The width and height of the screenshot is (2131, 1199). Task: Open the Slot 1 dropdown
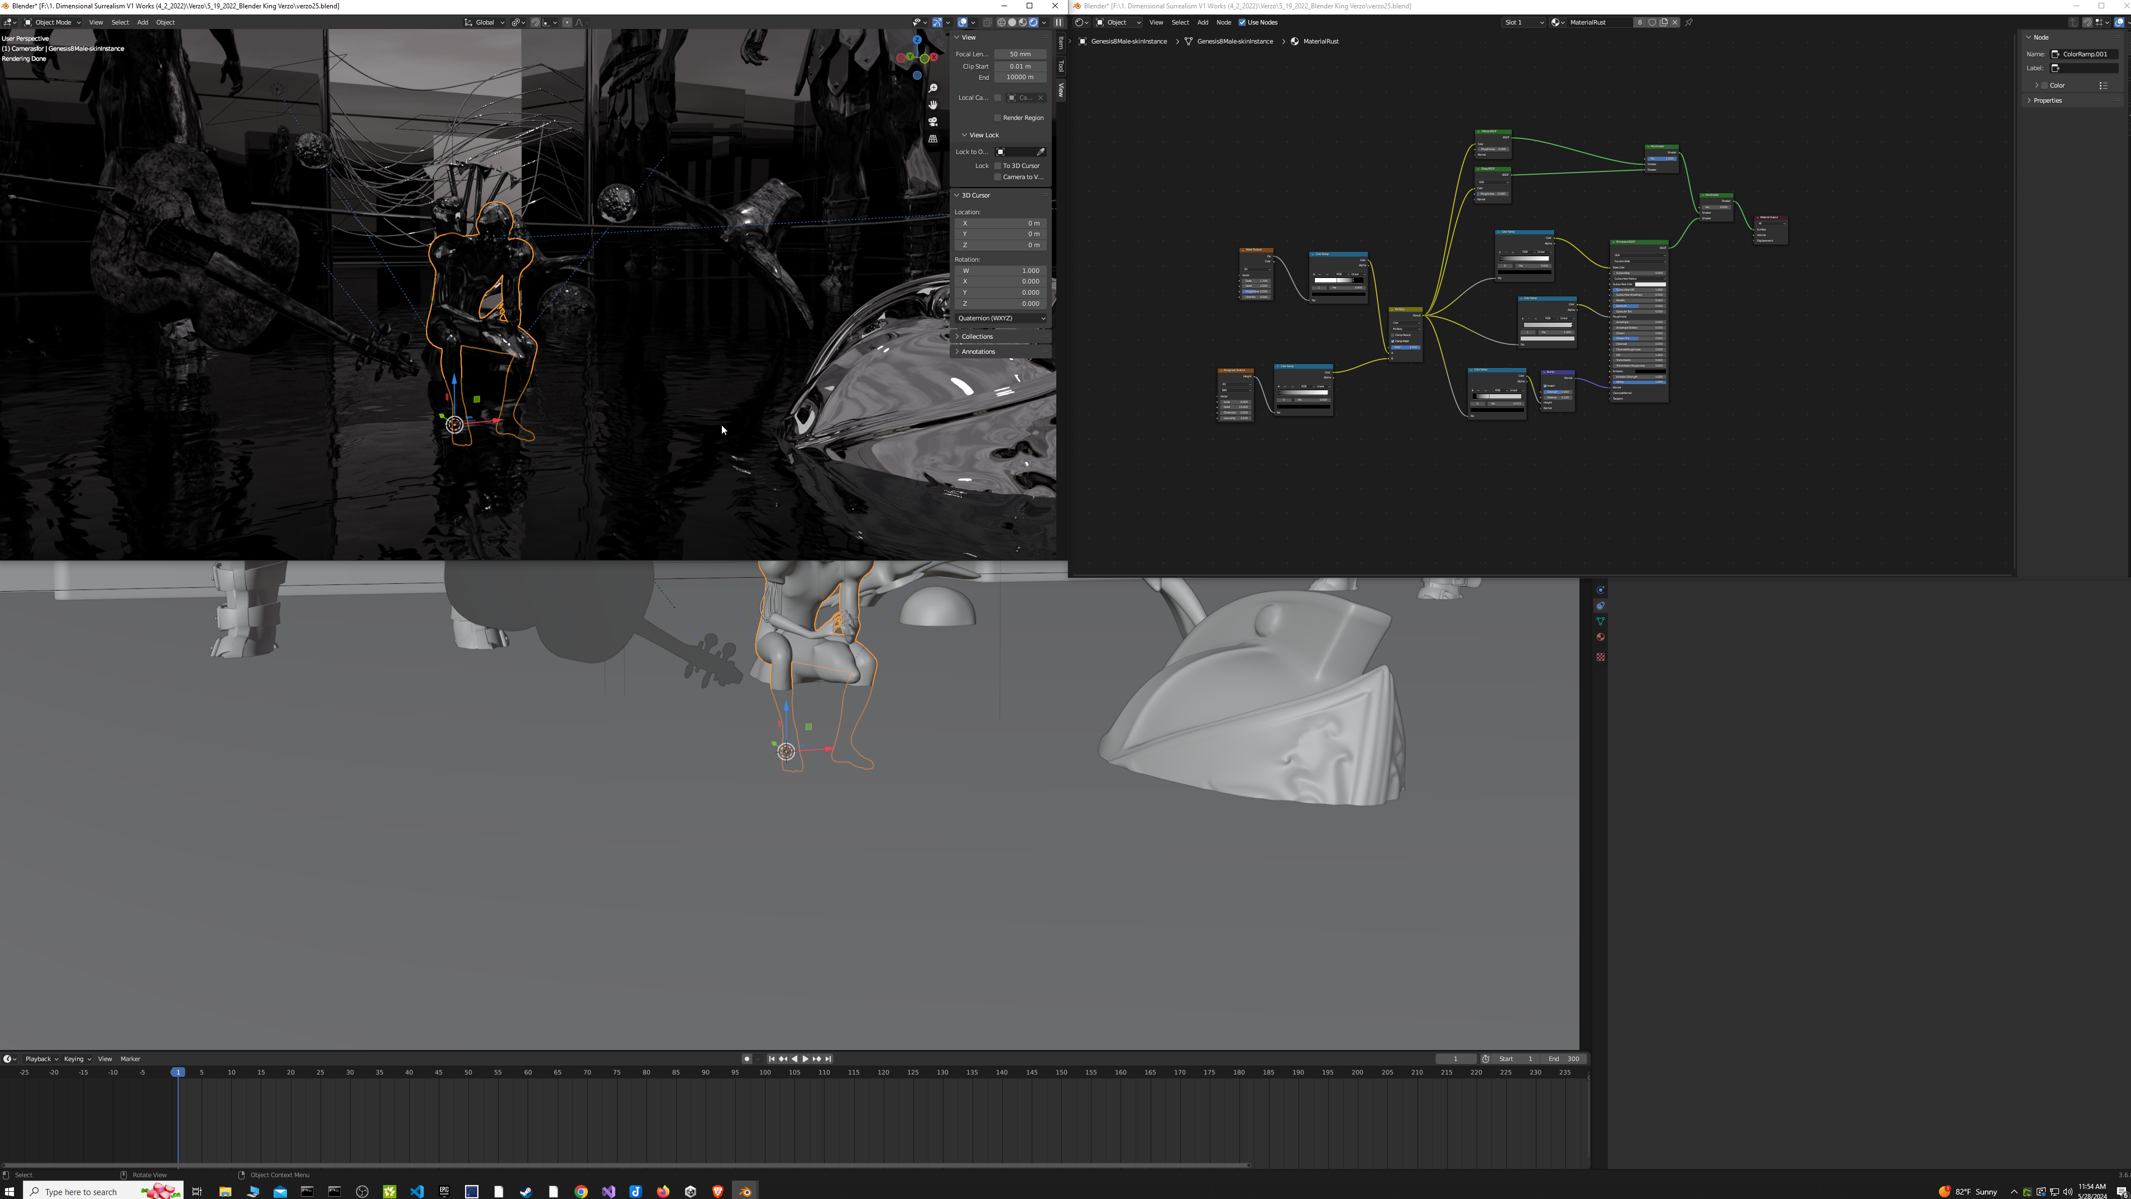pyautogui.click(x=1523, y=22)
